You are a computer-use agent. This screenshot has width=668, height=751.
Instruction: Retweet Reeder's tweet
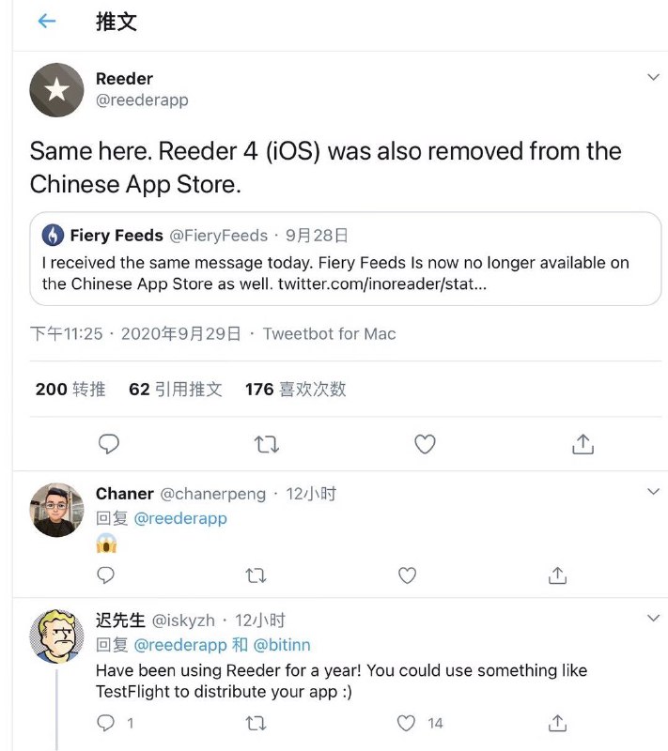click(x=267, y=444)
